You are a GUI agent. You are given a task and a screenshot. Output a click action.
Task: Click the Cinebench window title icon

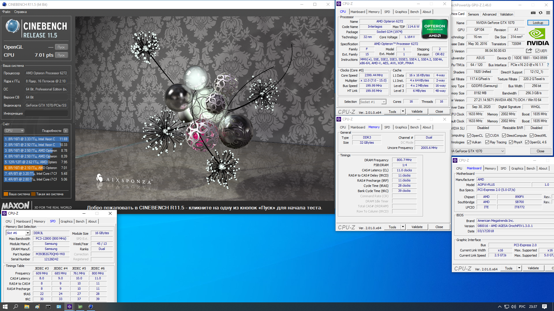point(4,4)
